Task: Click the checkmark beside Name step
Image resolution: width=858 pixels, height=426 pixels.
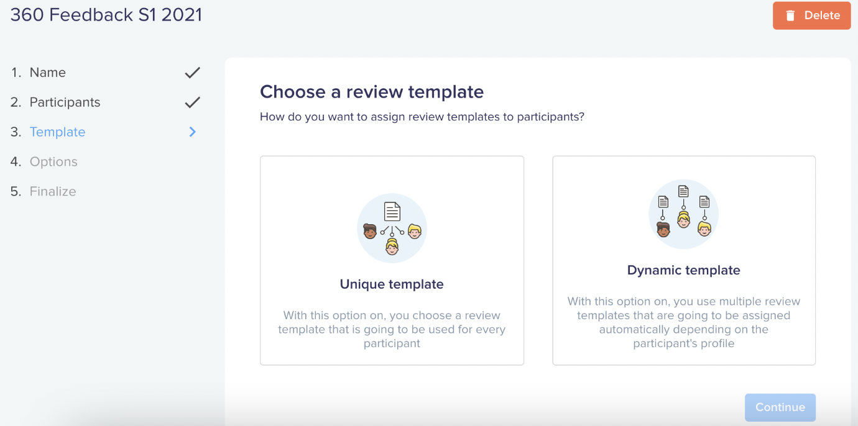Action: pyautogui.click(x=193, y=73)
